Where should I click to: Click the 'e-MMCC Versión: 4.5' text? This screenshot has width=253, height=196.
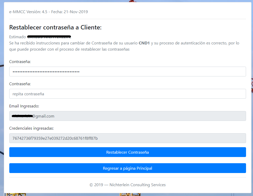point(28,12)
